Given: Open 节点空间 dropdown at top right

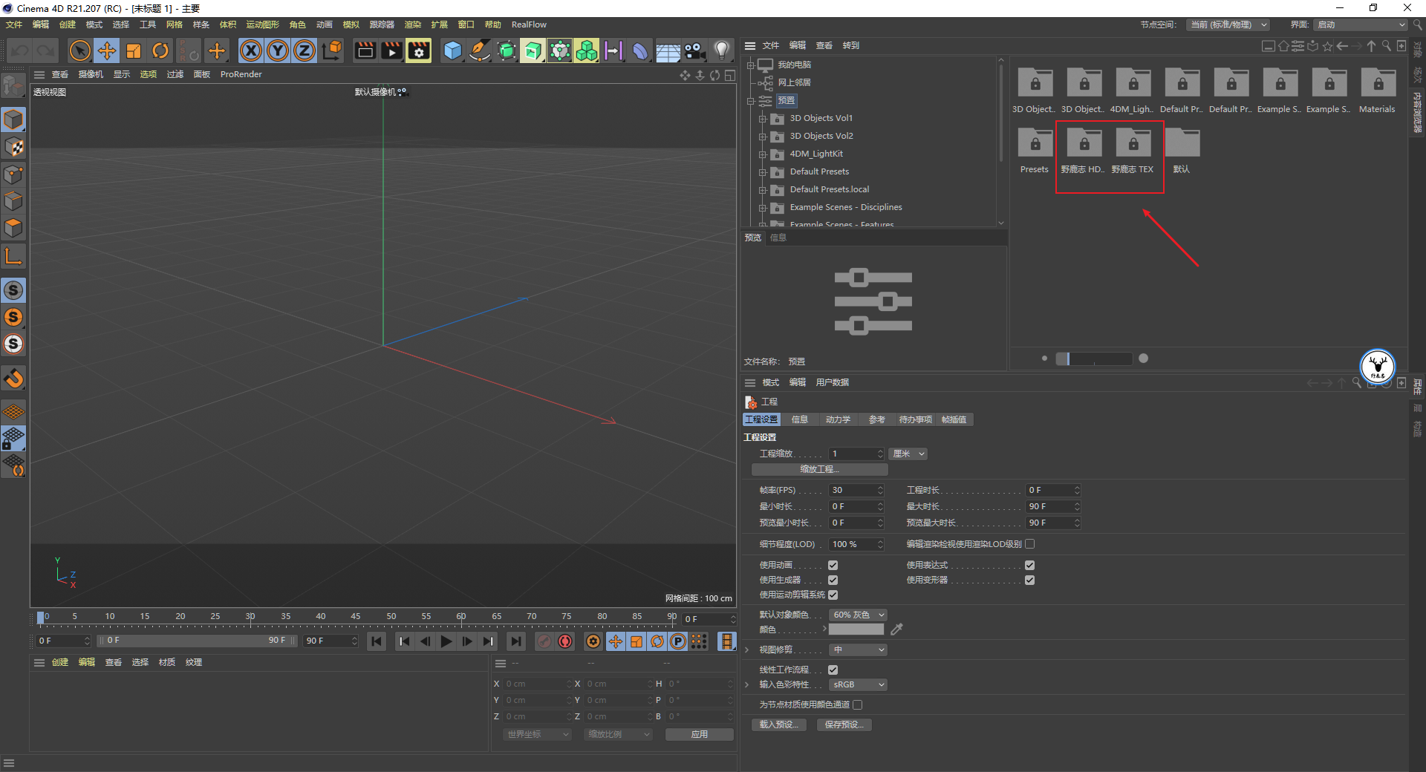Looking at the screenshot, I should [x=1228, y=25].
